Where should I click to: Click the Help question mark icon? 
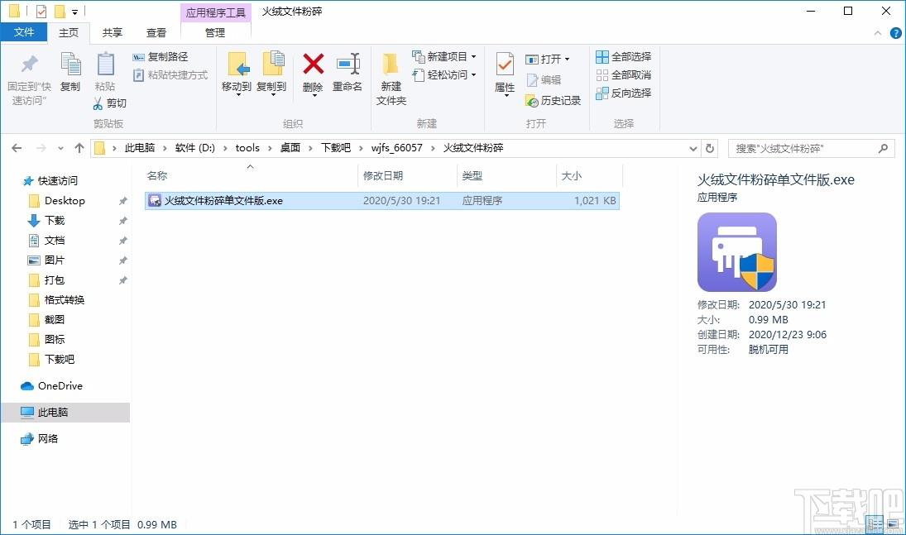(895, 34)
